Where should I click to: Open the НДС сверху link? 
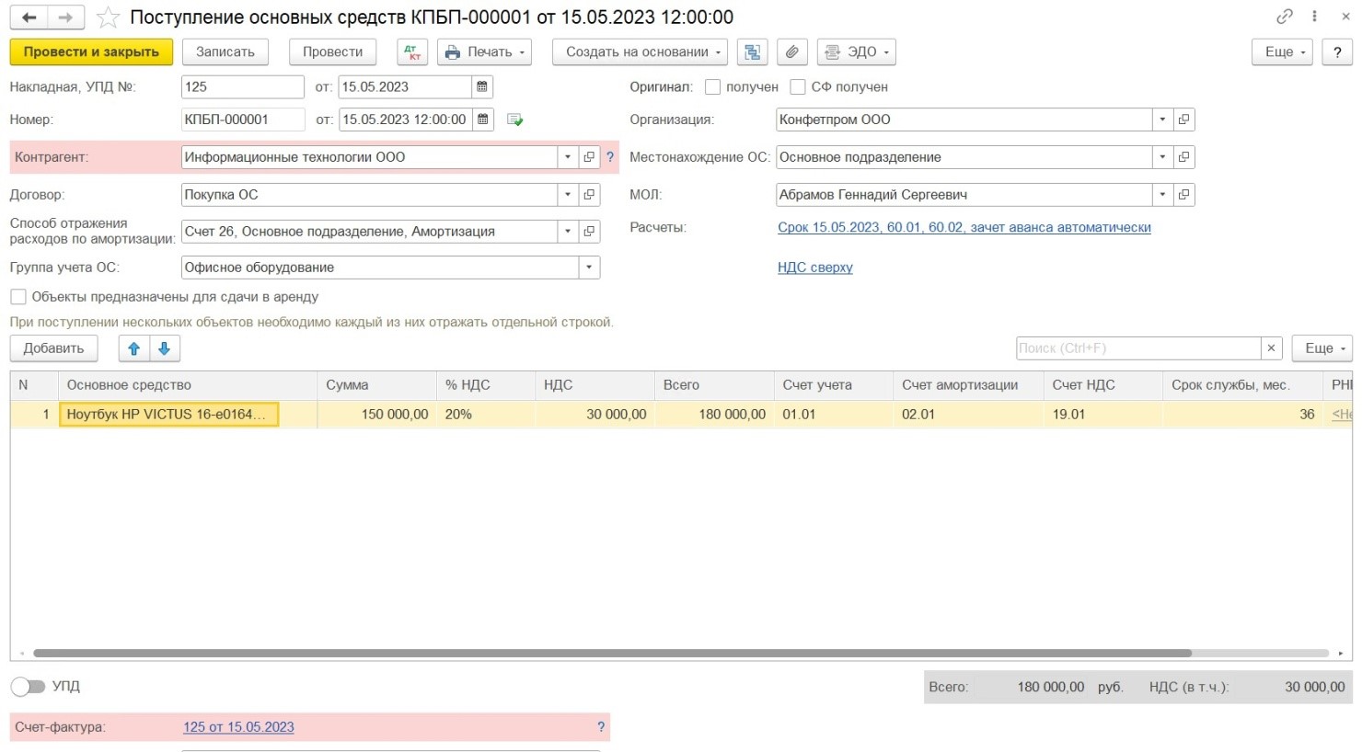coord(815,268)
